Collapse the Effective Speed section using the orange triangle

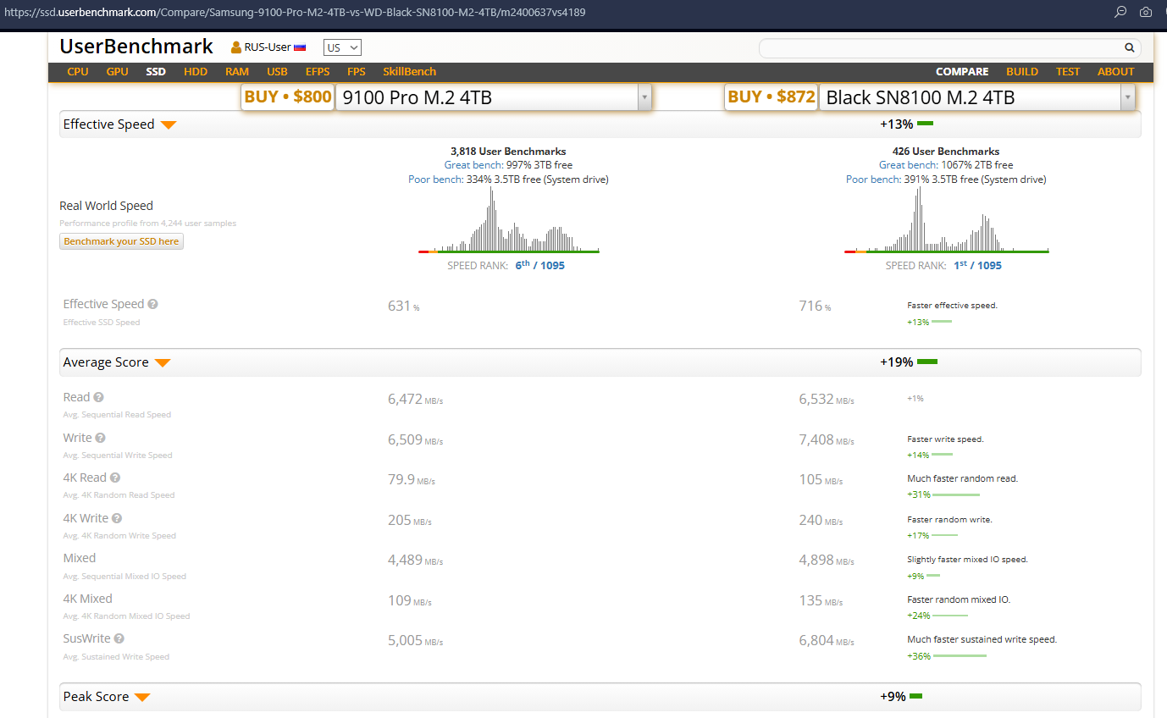tap(169, 125)
